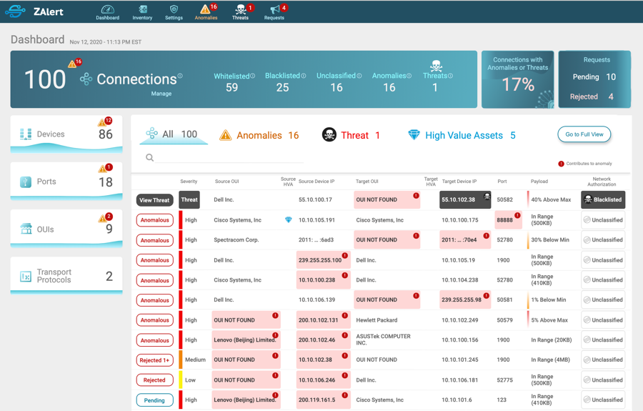Viewport: 643px width, 411px height.
Task: Click the Blacklisted authorization badge
Action: pyautogui.click(x=603, y=199)
